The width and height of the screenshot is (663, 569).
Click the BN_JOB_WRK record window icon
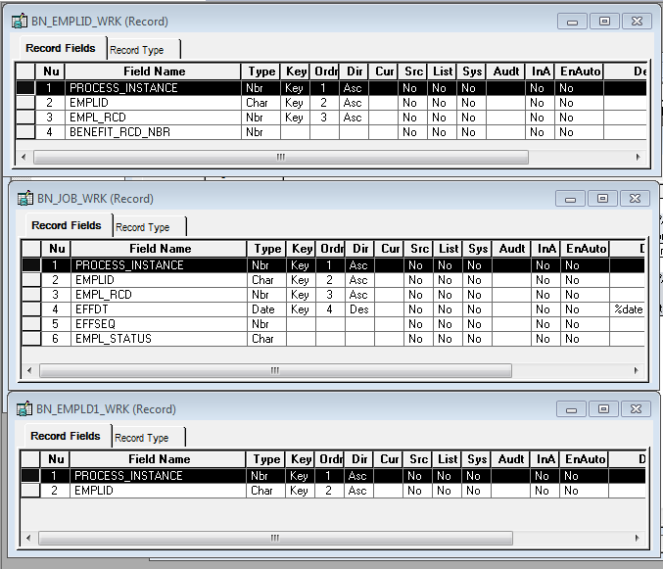25,198
